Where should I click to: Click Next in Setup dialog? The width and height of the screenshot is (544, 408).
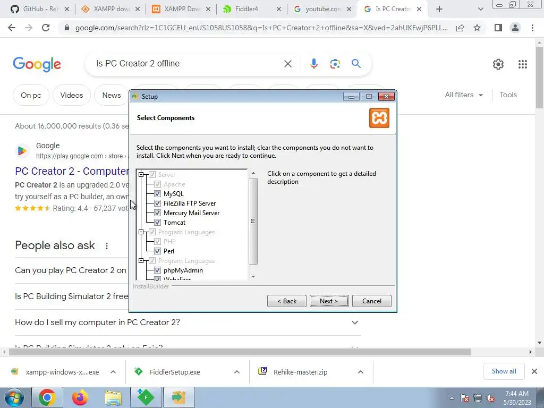pyautogui.click(x=329, y=301)
